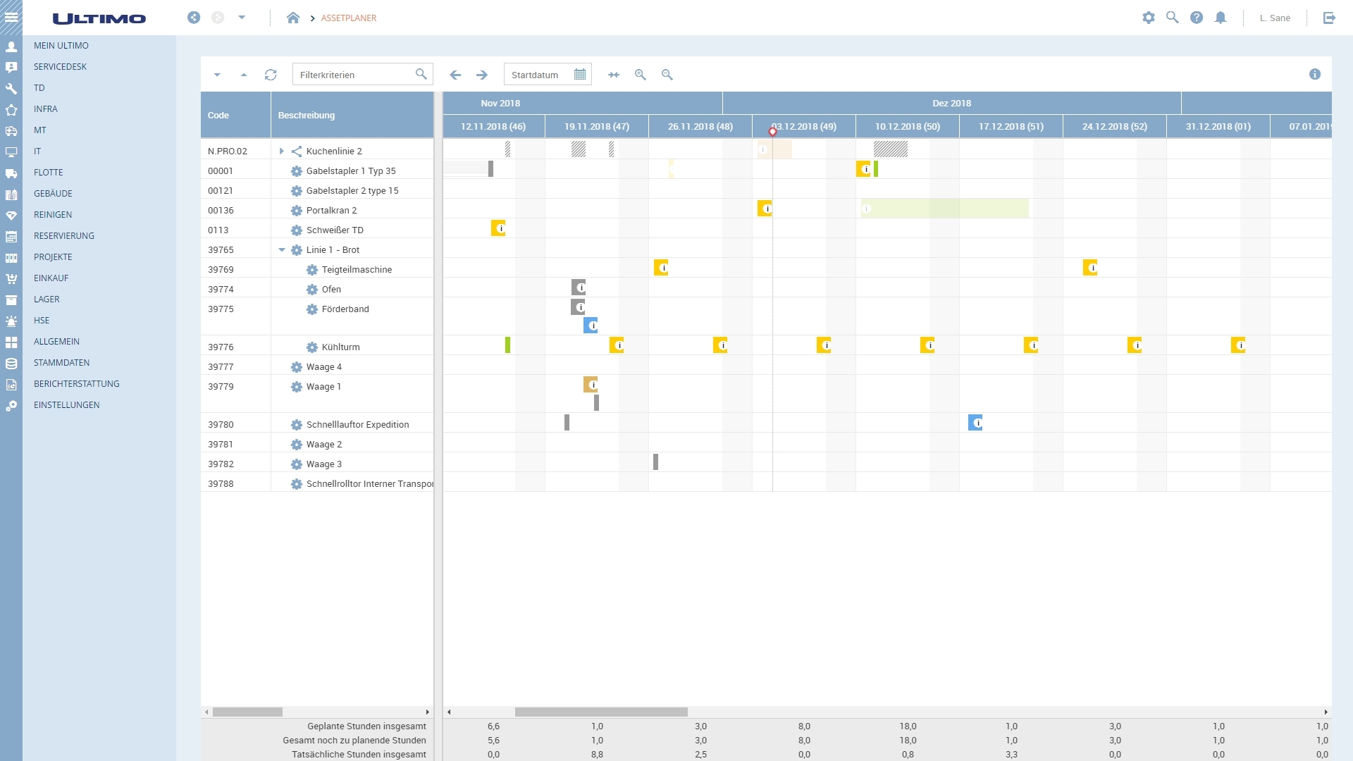Open the help question mark icon

[x=1197, y=18]
